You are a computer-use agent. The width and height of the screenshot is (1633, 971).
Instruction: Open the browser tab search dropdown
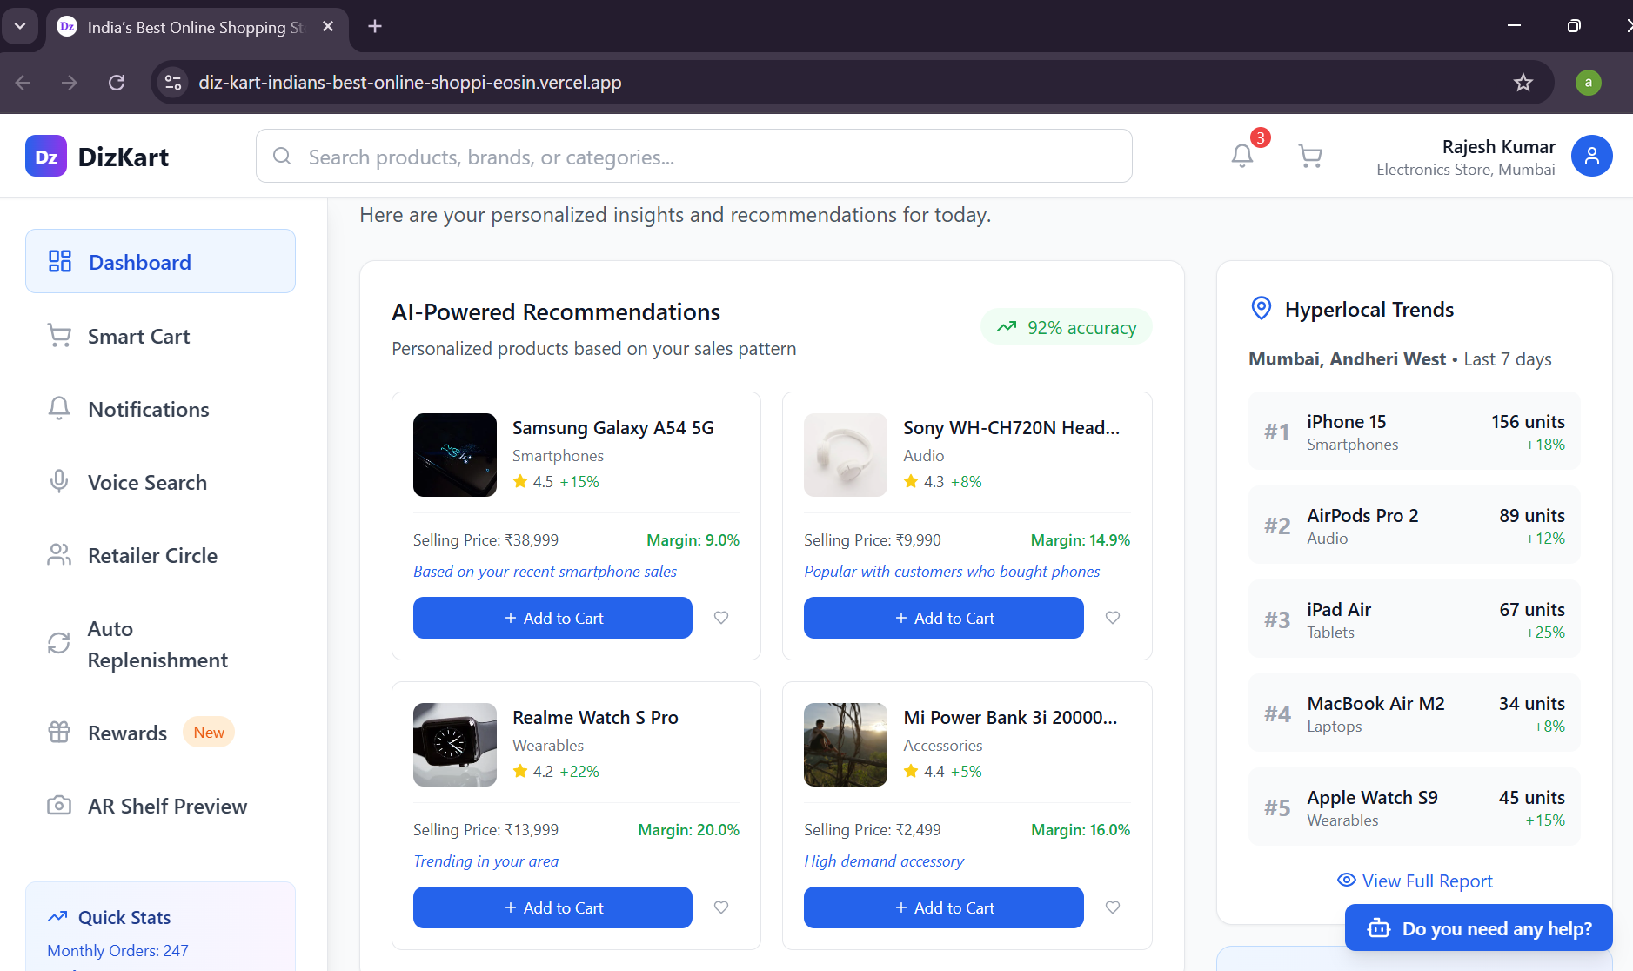pos(20,26)
